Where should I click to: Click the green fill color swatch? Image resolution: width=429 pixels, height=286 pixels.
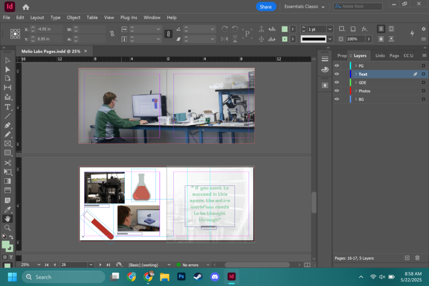pos(284,29)
